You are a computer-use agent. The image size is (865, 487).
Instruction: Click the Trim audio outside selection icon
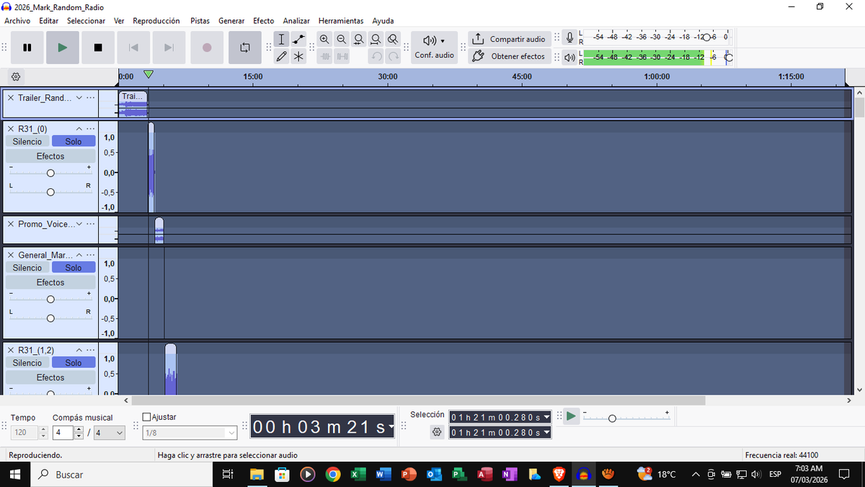[x=324, y=56]
